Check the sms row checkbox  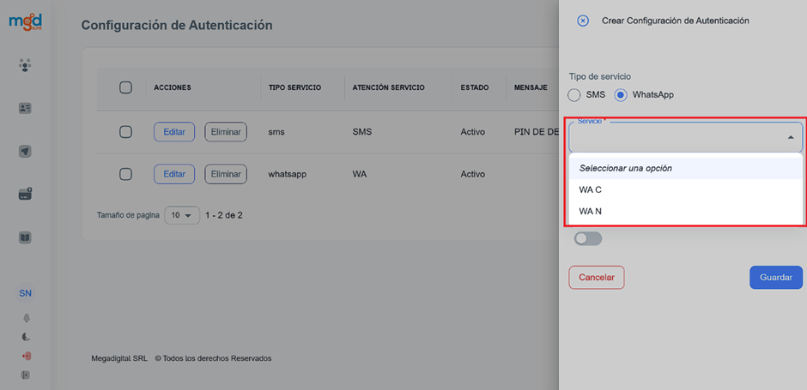[125, 132]
